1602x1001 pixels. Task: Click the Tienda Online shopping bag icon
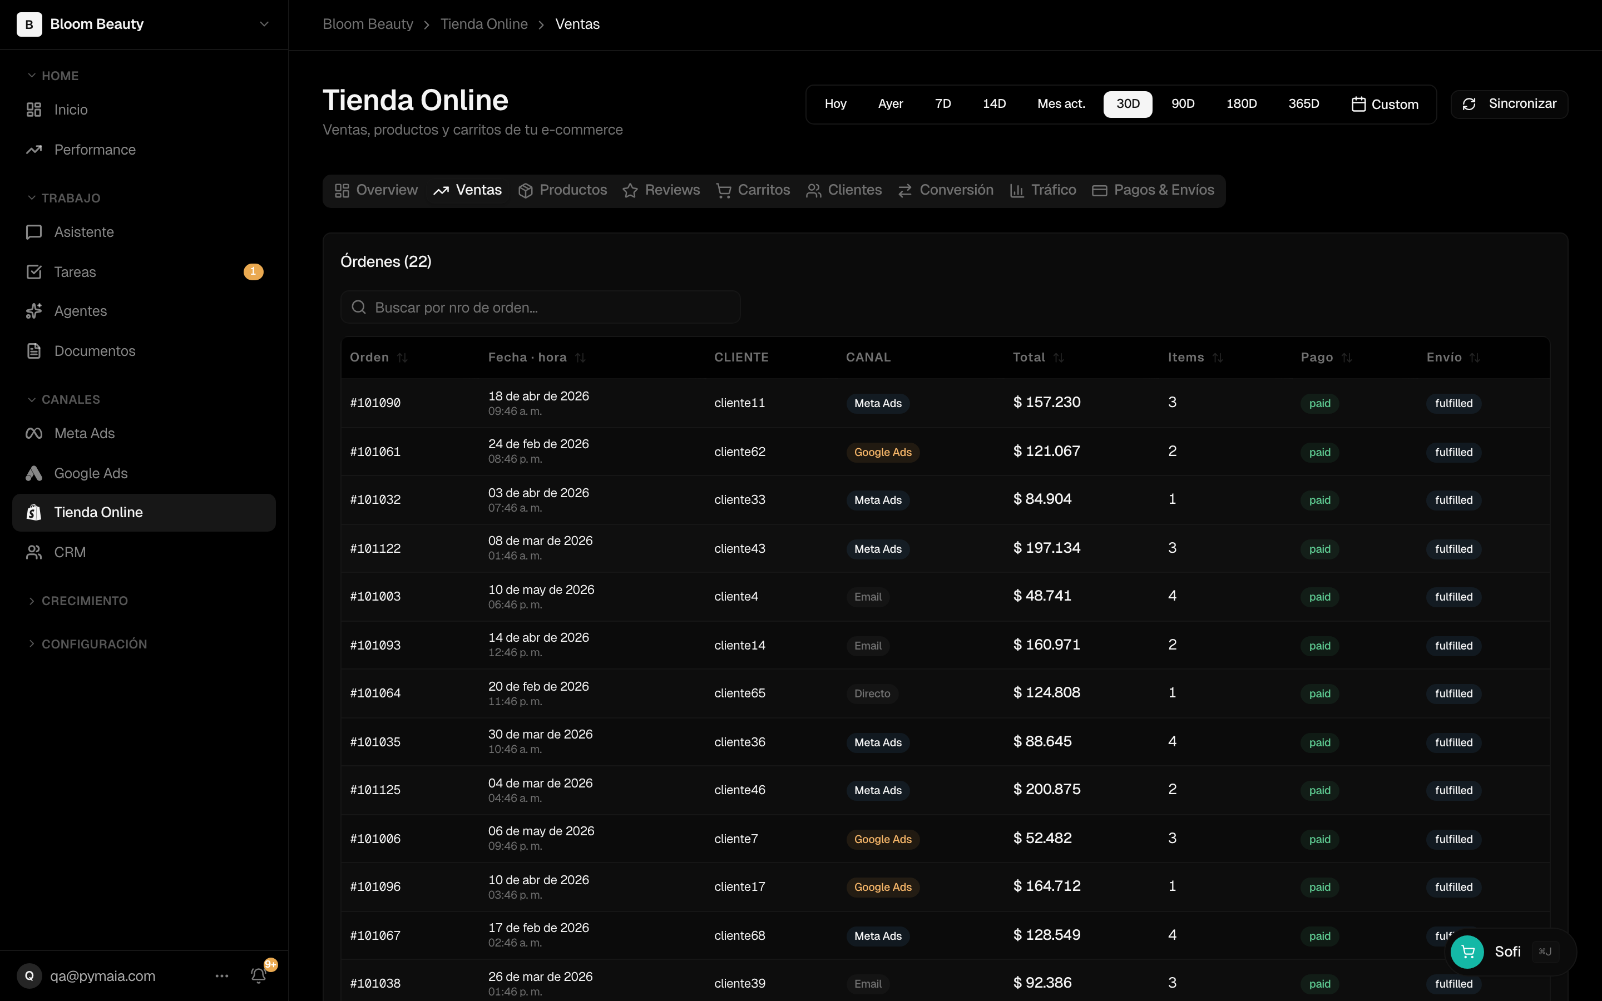click(34, 512)
